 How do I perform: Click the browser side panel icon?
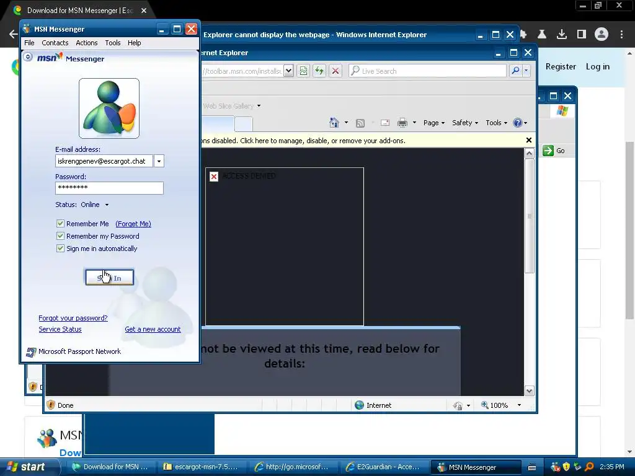[x=582, y=35]
